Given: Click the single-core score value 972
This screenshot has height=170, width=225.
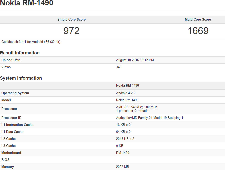Looking at the screenshot, I should click(71, 31).
